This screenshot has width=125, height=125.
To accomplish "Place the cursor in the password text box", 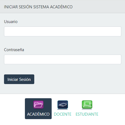I will point(63,59).
